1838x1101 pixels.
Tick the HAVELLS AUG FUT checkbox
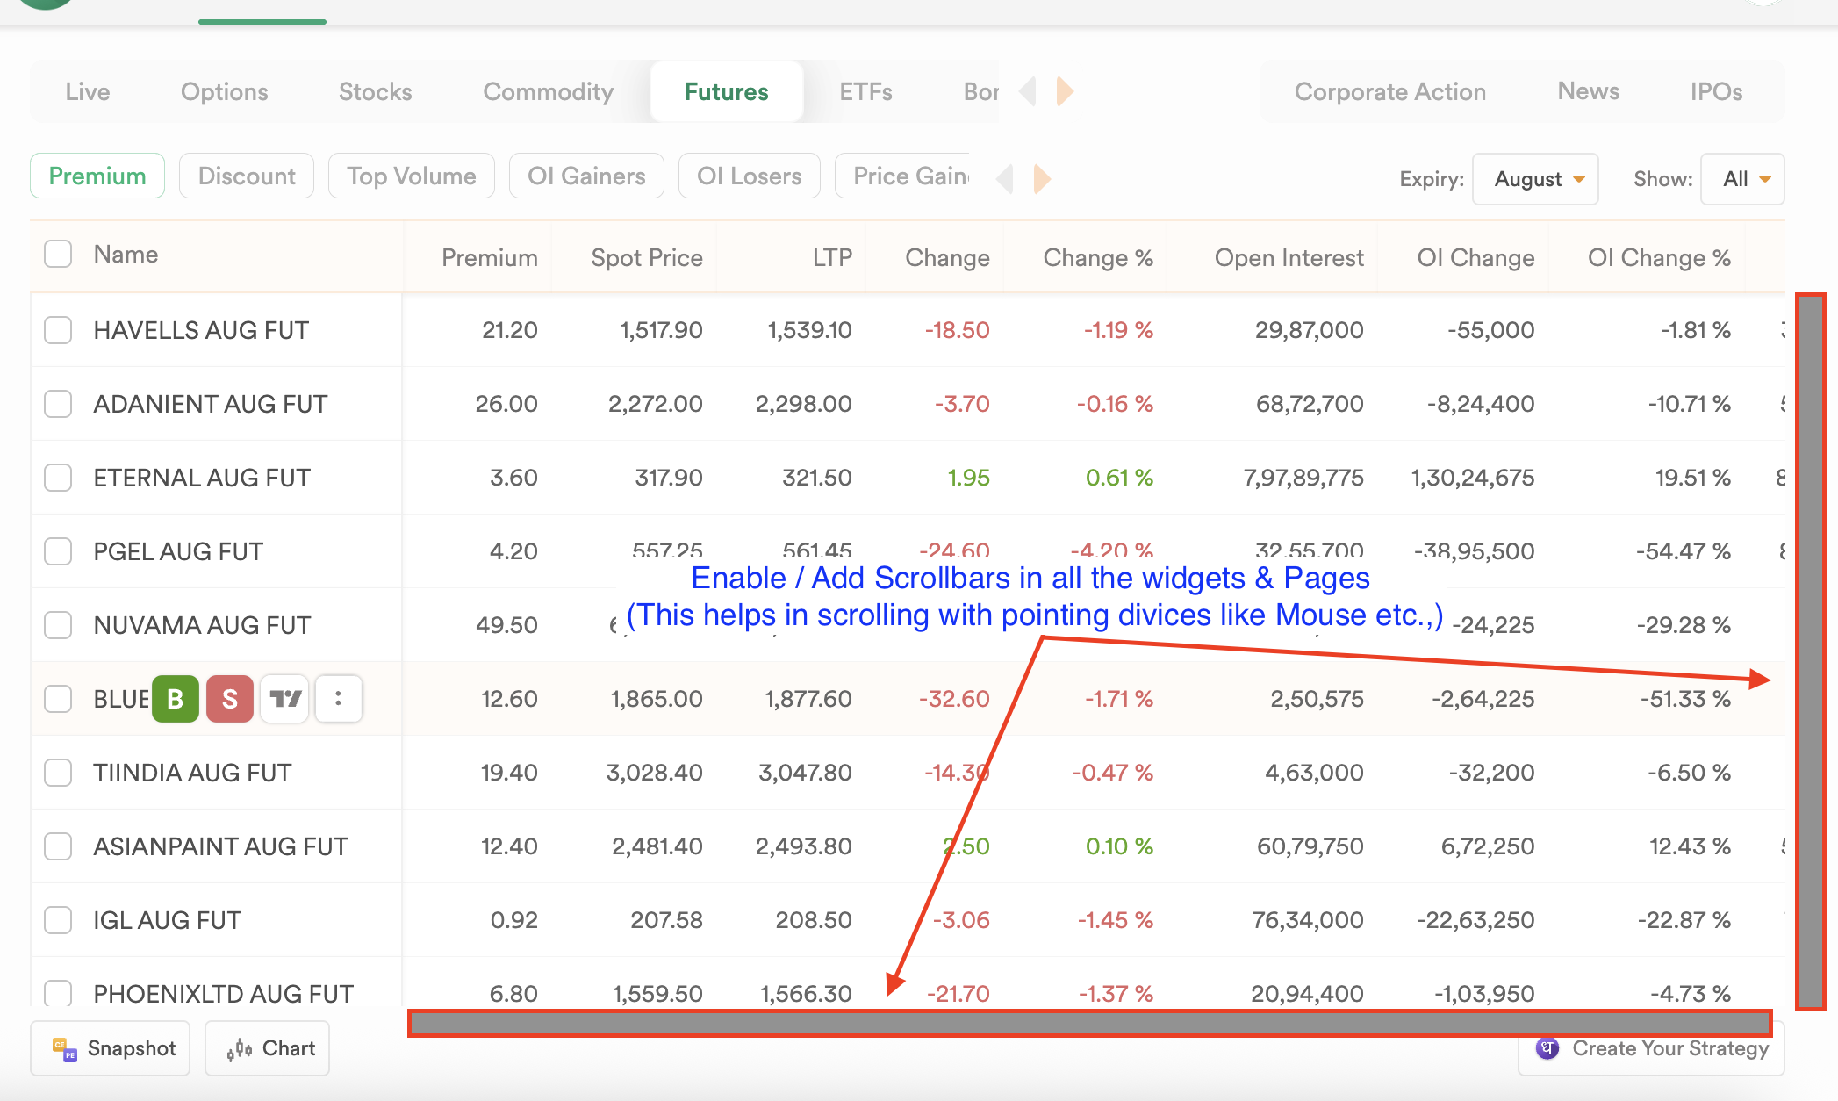pyautogui.click(x=58, y=330)
